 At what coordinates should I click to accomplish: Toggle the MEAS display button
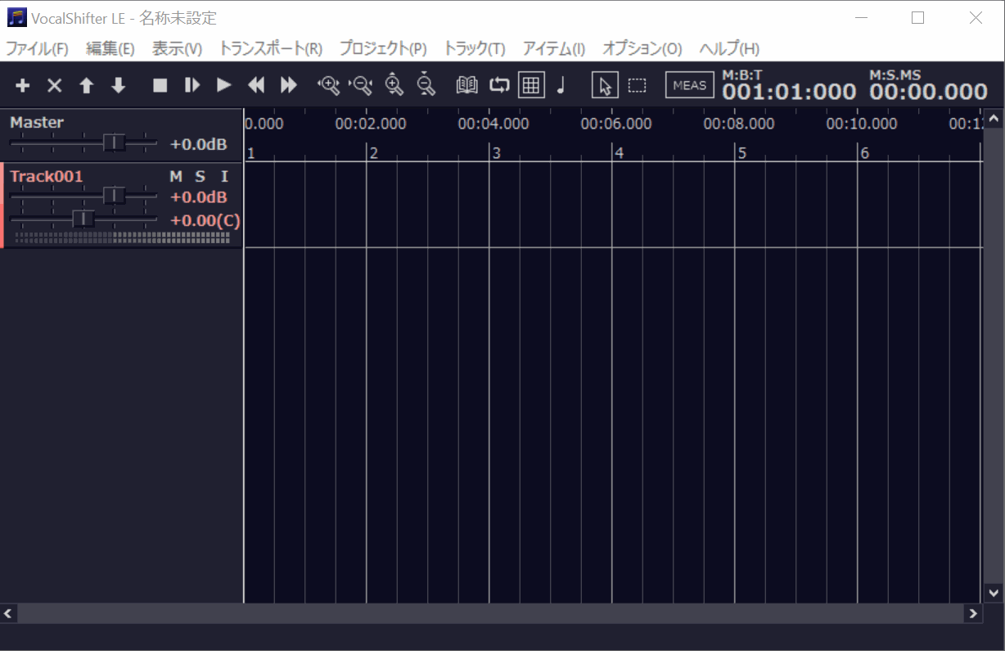[x=690, y=85]
